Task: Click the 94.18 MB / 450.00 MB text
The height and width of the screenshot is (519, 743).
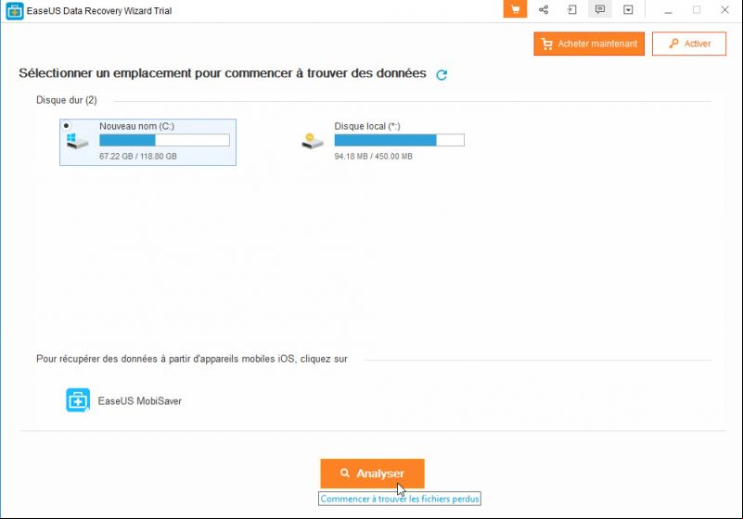Action: click(x=374, y=157)
